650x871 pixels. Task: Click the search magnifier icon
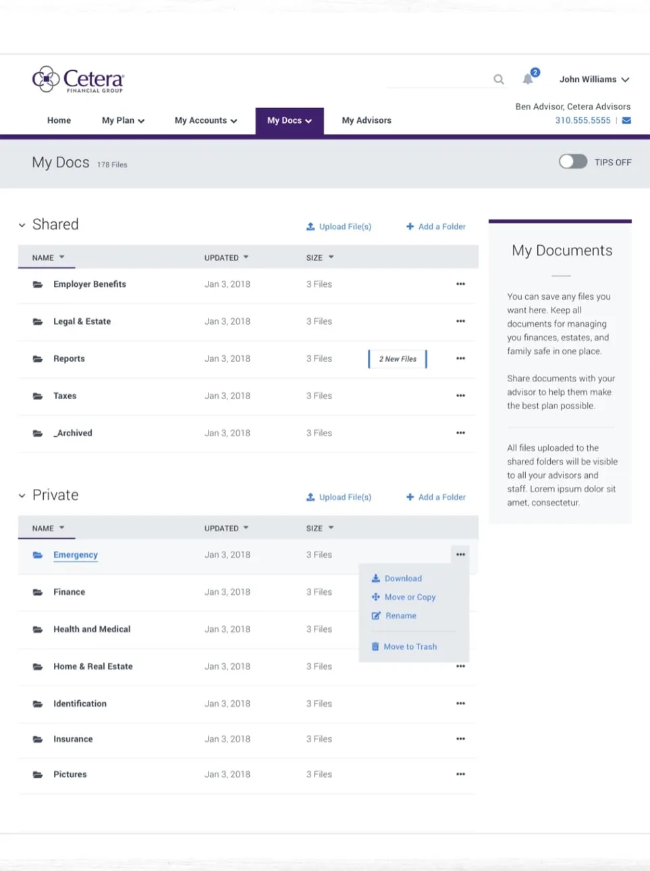pyautogui.click(x=499, y=80)
